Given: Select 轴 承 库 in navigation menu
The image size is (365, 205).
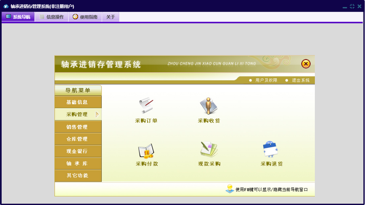Looking at the screenshot, I should 78,164.
